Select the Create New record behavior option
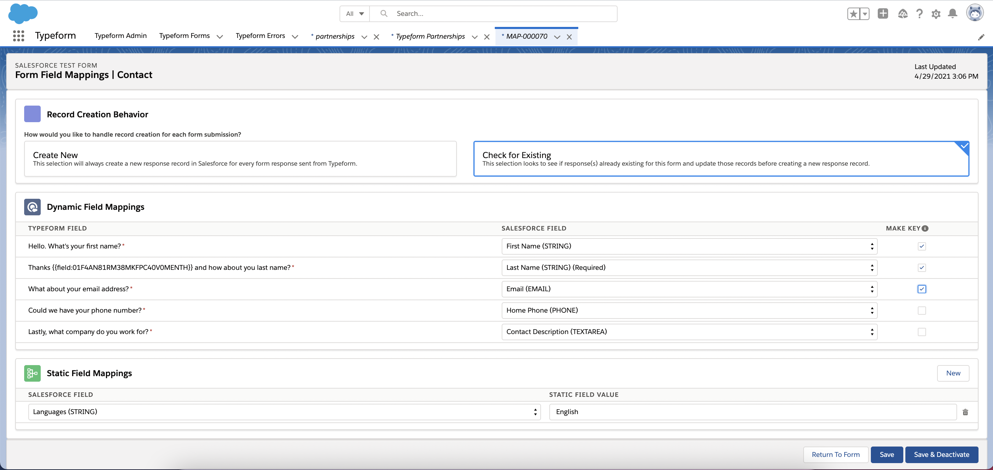Image resolution: width=993 pixels, height=470 pixels. pos(240,159)
